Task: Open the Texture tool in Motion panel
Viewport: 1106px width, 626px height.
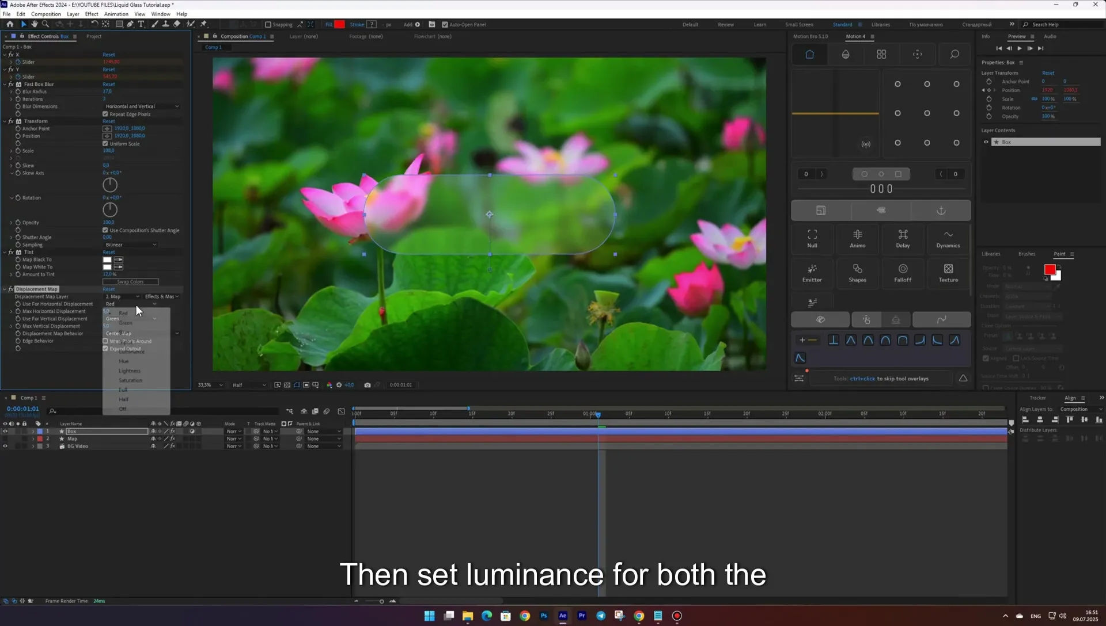Action: [x=948, y=273]
